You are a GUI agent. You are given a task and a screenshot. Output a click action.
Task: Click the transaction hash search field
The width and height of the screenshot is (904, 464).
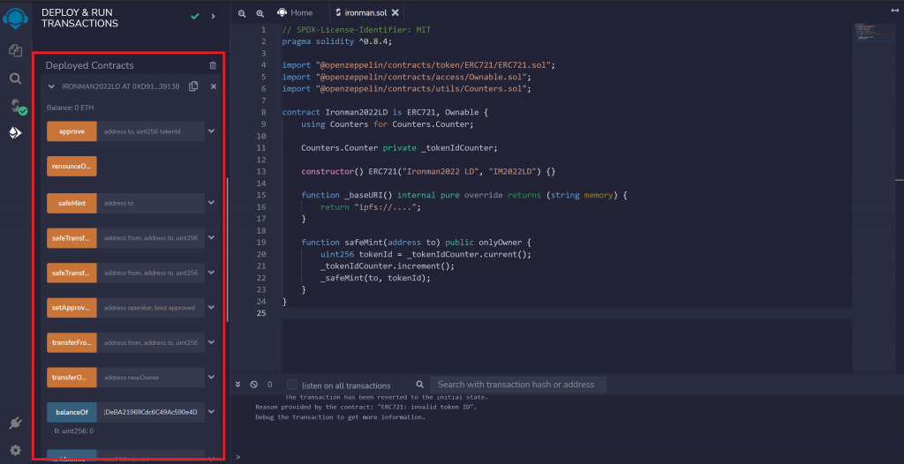pyautogui.click(x=517, y=385)
